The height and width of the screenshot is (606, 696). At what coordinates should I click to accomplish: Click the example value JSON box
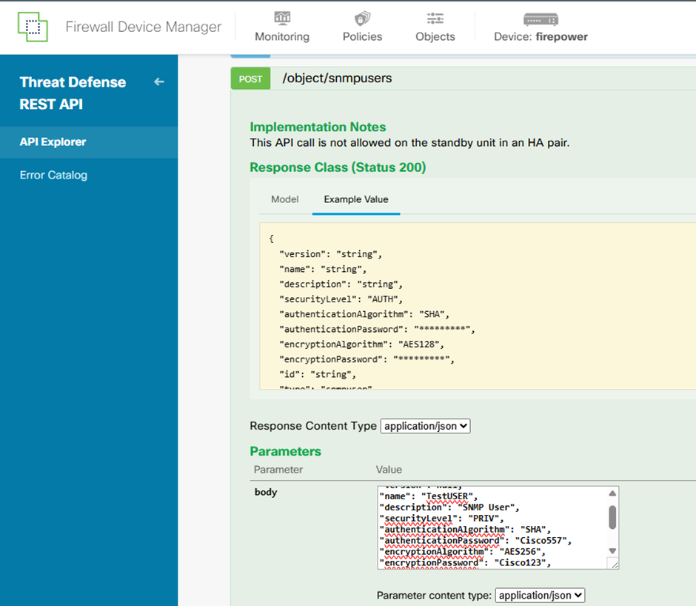click(x=478, y=306)
